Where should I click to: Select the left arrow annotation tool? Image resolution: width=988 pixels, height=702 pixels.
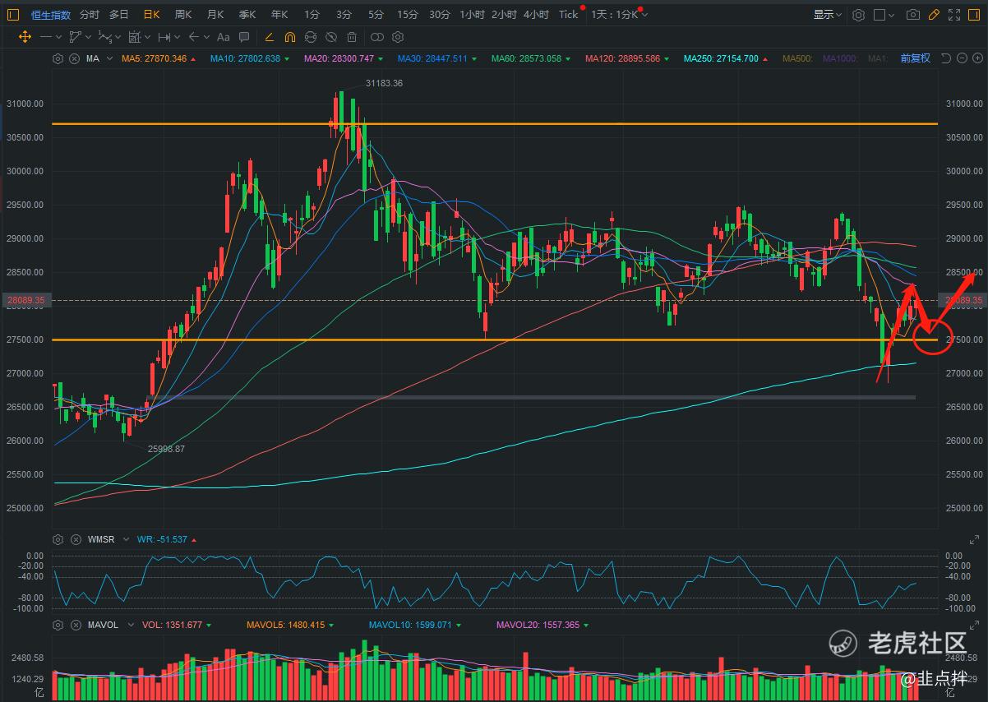[194, 37]
